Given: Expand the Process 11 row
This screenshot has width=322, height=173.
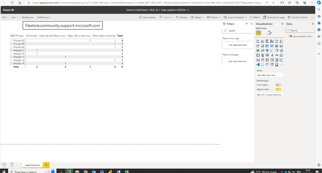Looking at the screenshot, I should 11,57.
